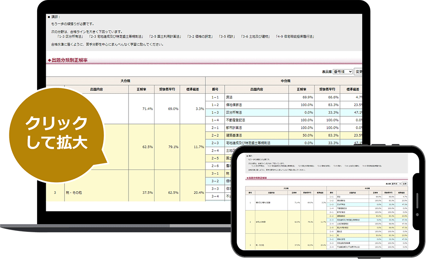Click 「4-9 住宅瑕疵担保履行法」 in laptop comment text
The height and width of the screenshot is (268, 427).
click(295, 36)
